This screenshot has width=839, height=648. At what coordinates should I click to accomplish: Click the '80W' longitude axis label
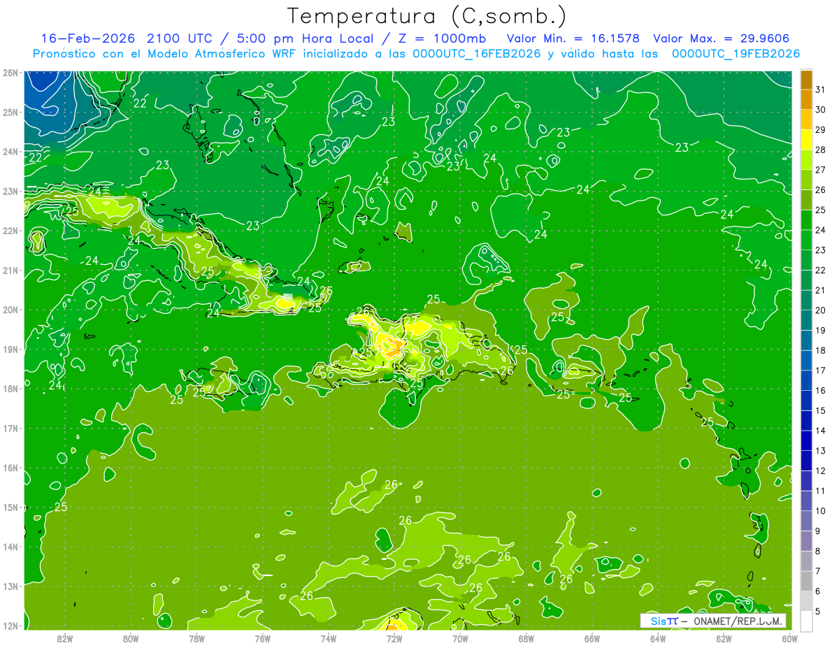click(x=131, y=638)
